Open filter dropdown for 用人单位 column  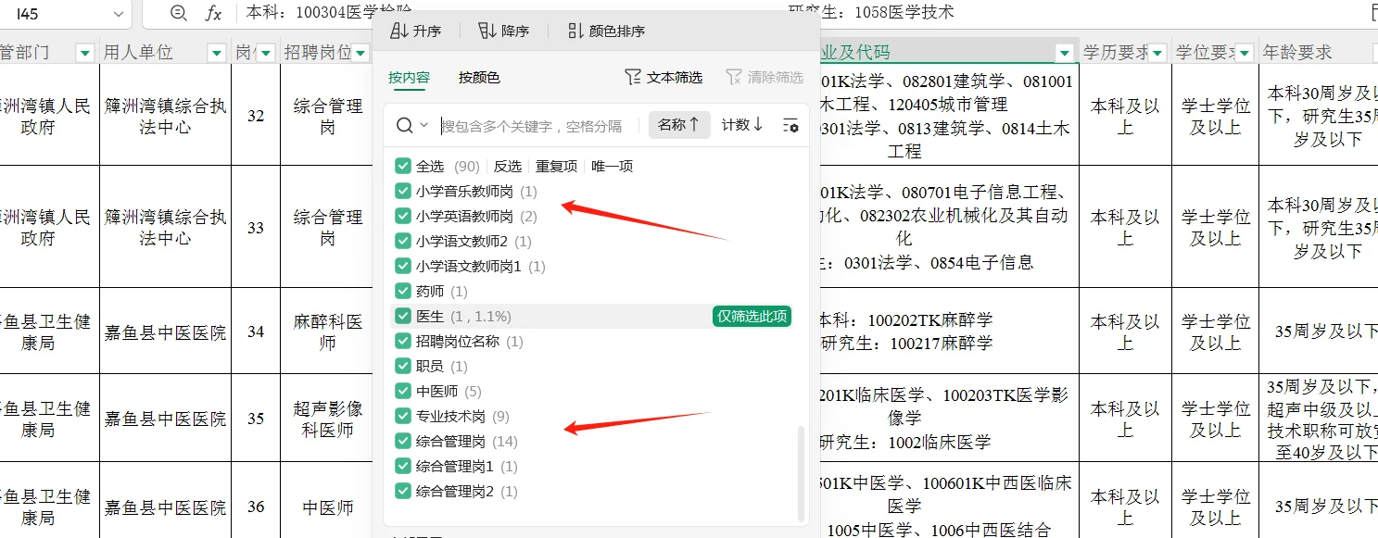[x=217, y=53]
